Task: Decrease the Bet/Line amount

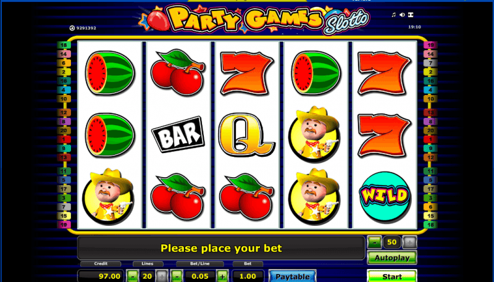Action: tap(177, 276)
